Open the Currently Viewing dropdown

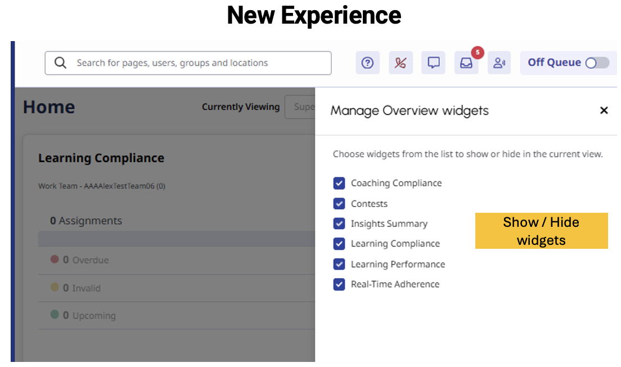point(300,107)
